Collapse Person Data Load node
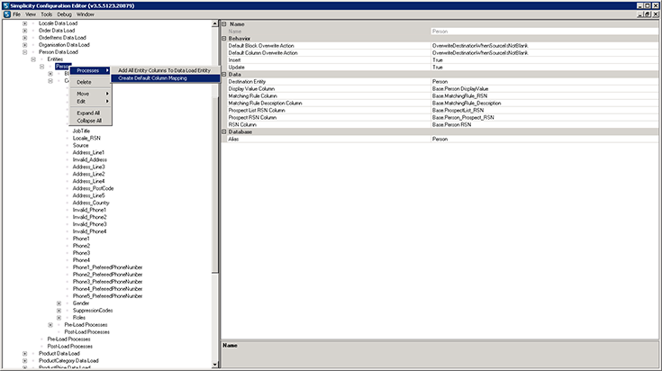Image resolution: width=662 pixels, height=371 pixels. (24, 52)
